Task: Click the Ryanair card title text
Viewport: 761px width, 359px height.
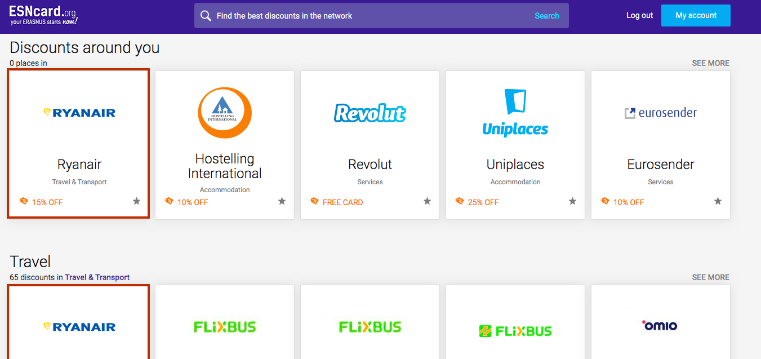Action: point(79,165)
